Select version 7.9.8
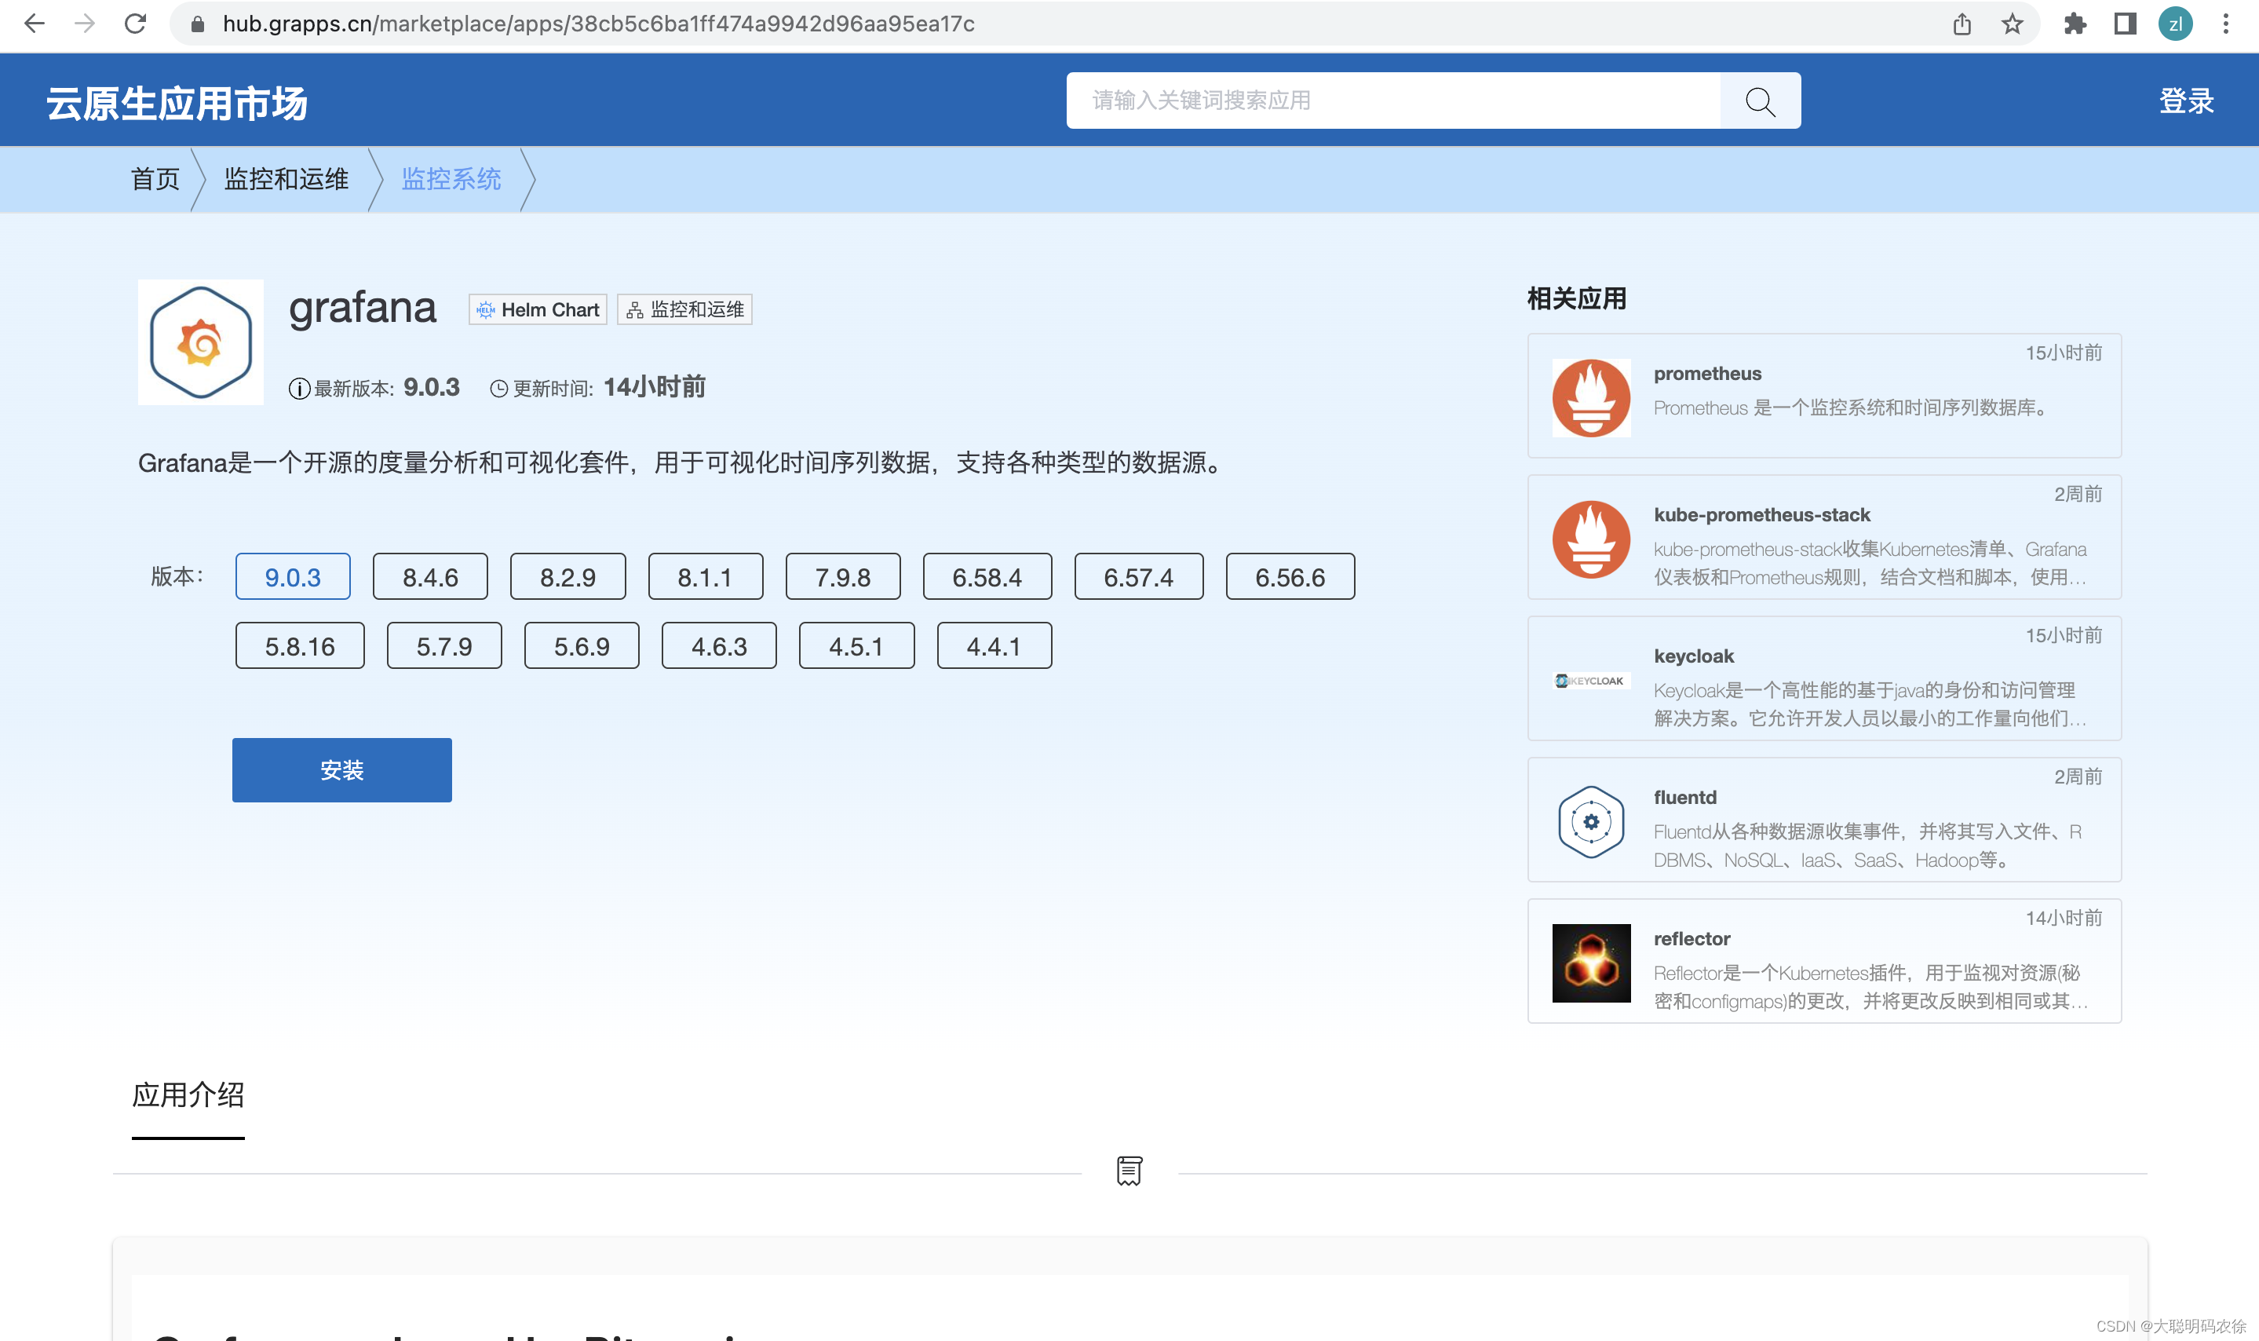Image resolution: width=2259 pixels, height=1341 pixels. point(841,576)
